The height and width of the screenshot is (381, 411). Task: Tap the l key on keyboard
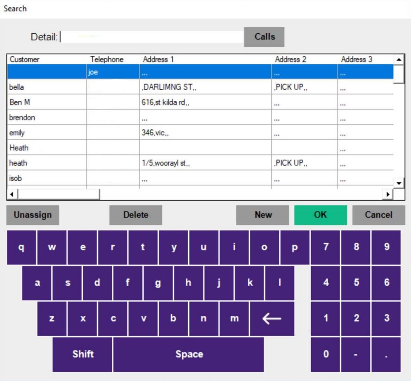(280, 283)
